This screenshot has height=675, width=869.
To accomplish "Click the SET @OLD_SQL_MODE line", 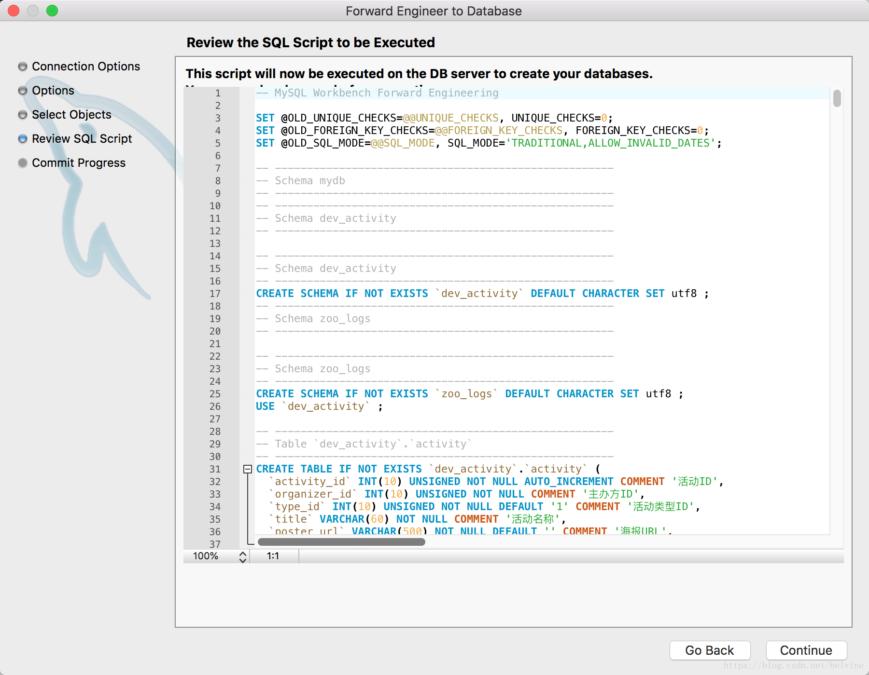I will click(489, 143).
